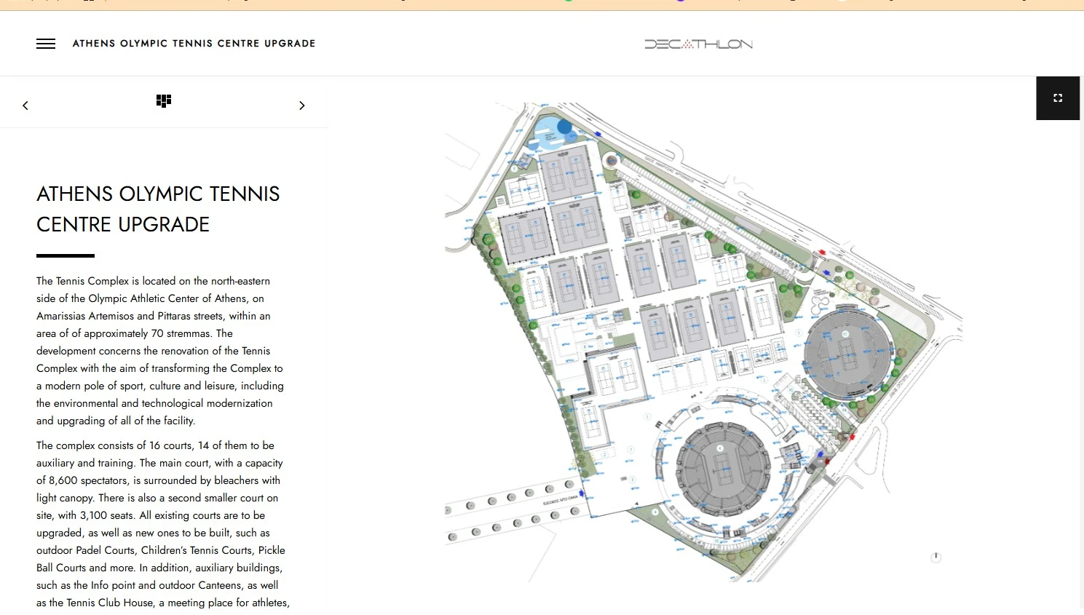Viewport: 1084px width, 615px height.
Task: Click the paragraph starting 'The complex consists of 16 courts'
Action: (x=163, y=524)
